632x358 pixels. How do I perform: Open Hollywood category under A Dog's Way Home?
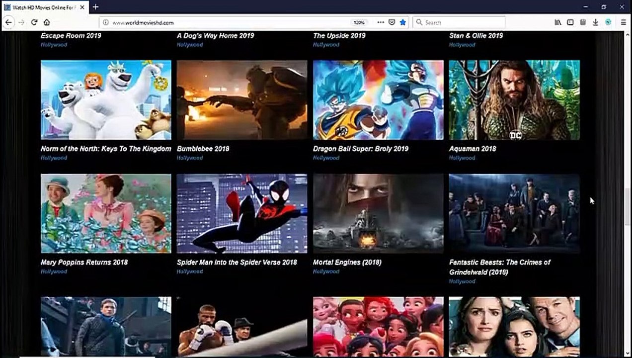point(190,45)
